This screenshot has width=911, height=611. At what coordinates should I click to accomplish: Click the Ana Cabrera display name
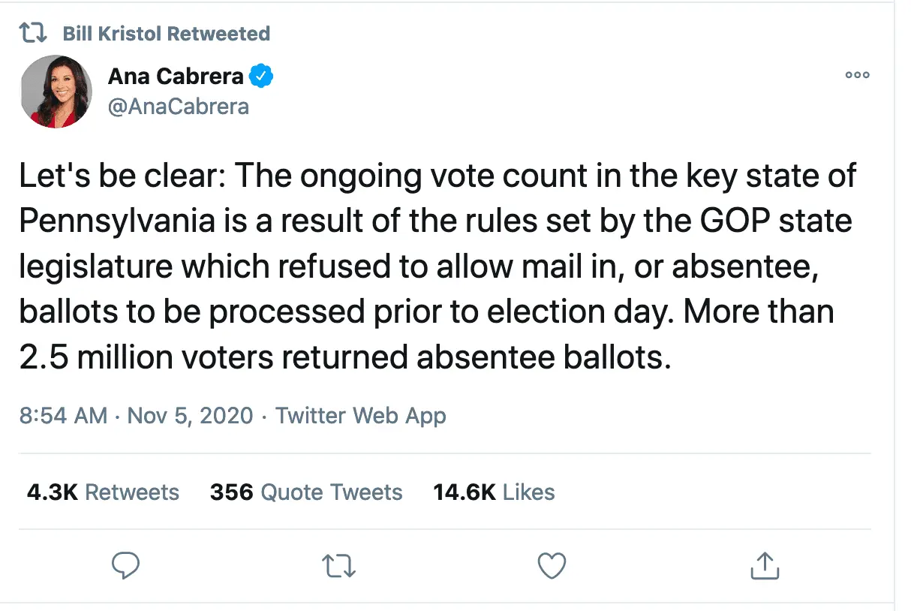click(176, 76)
